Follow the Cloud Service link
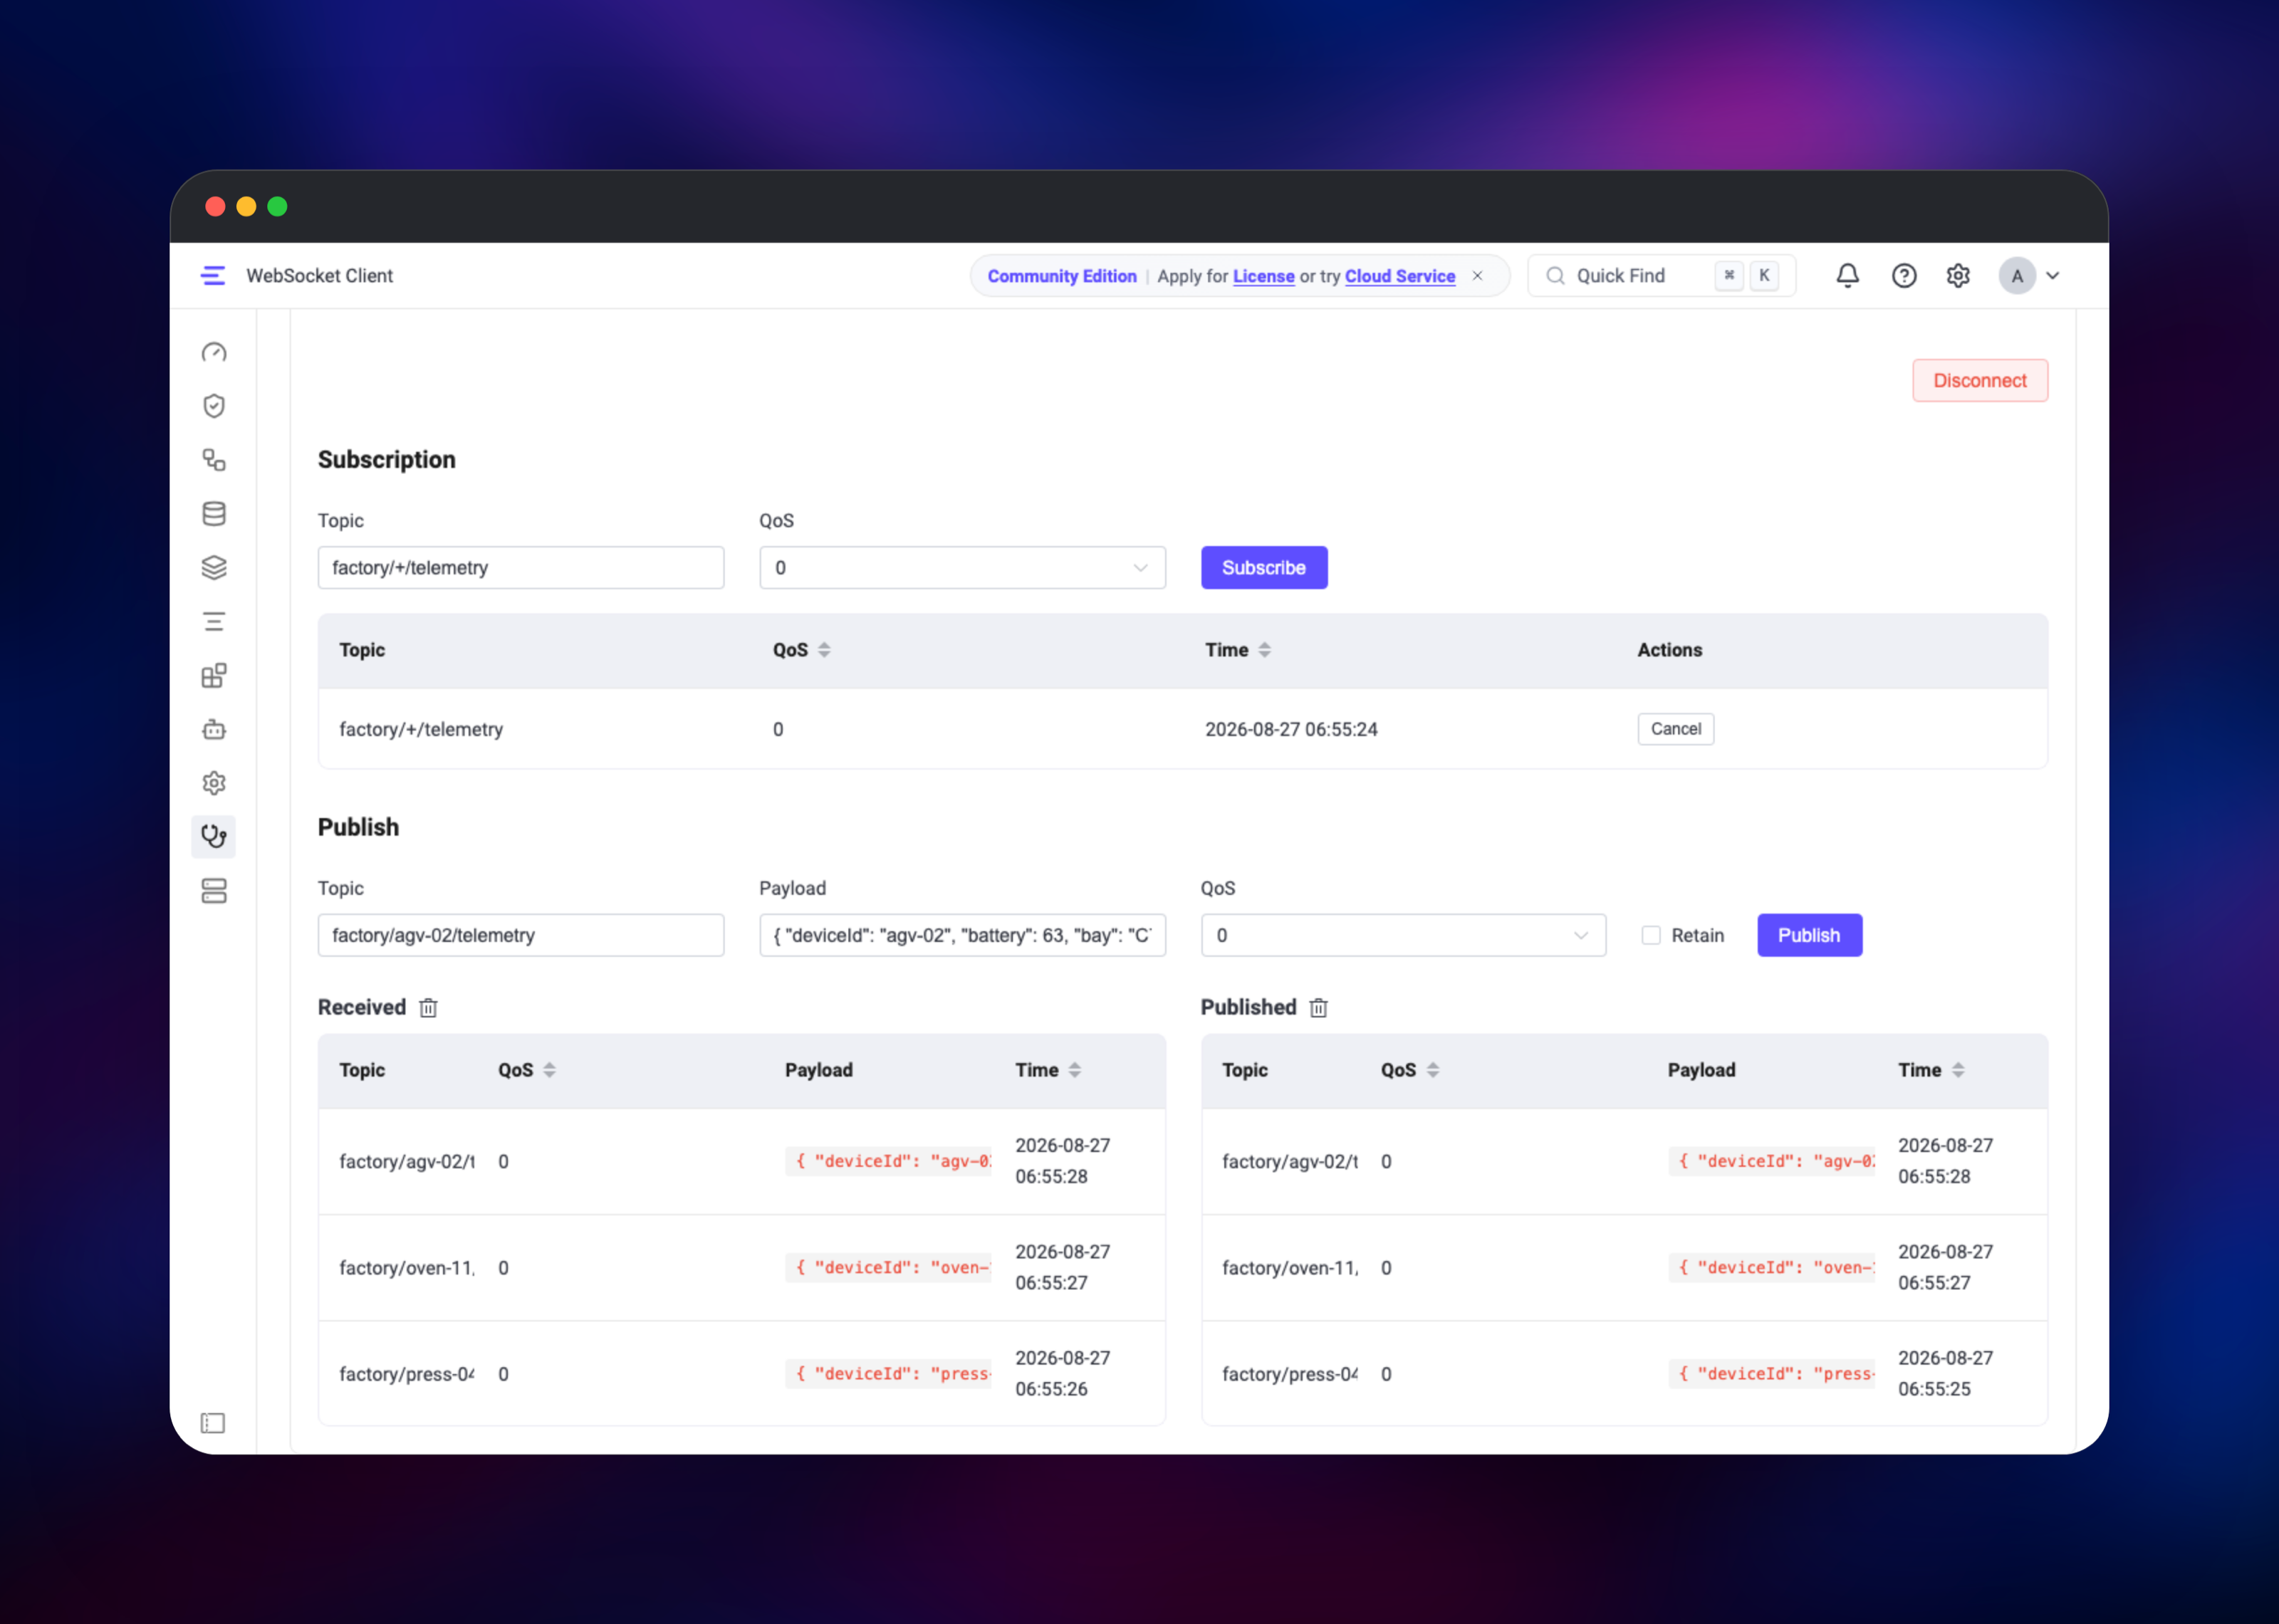Viewport: 2279px width, 1624px height. pyautogui.click(x=1399, y=276)
